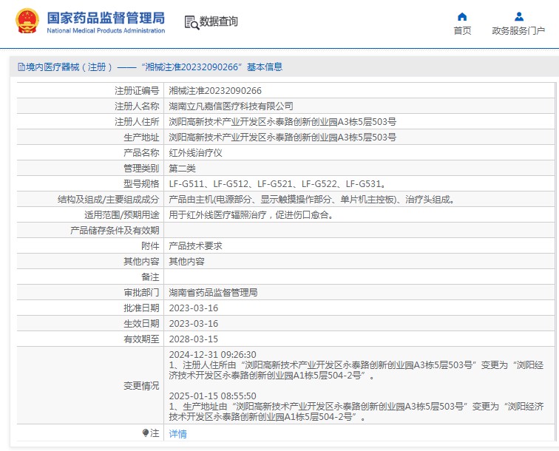The width and height of the screenshot is (559, 451).
Task: Click change record timestamp 2025-01-15 08:55:50
Action: pyautogui.click(x=212, y=396)
